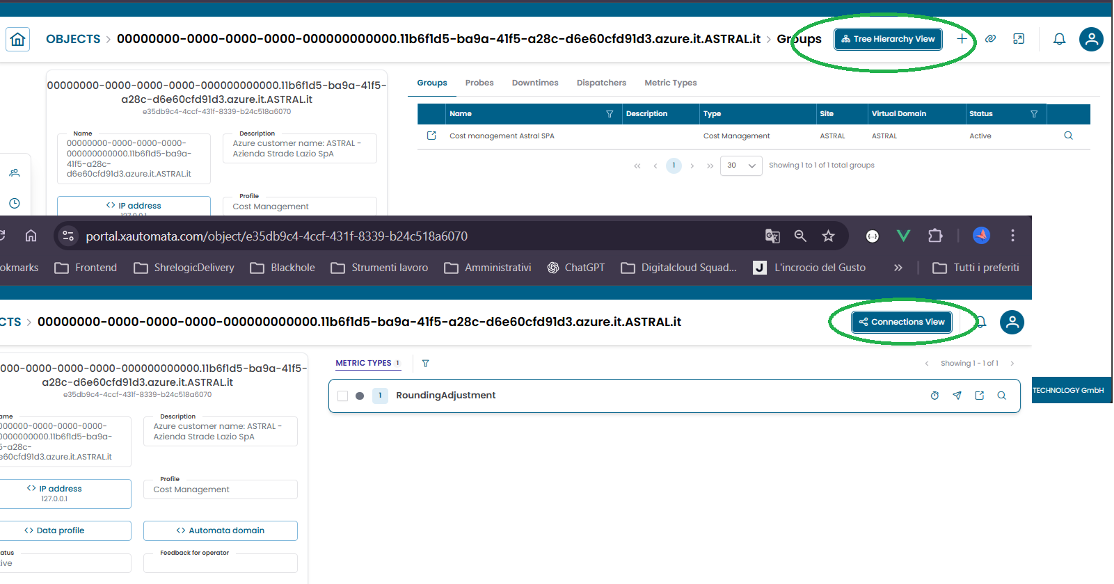Click the send icon on RoundingAdjustment row
The width and height of the screenshot is (1114, 584).
click(x=957, y=396)
